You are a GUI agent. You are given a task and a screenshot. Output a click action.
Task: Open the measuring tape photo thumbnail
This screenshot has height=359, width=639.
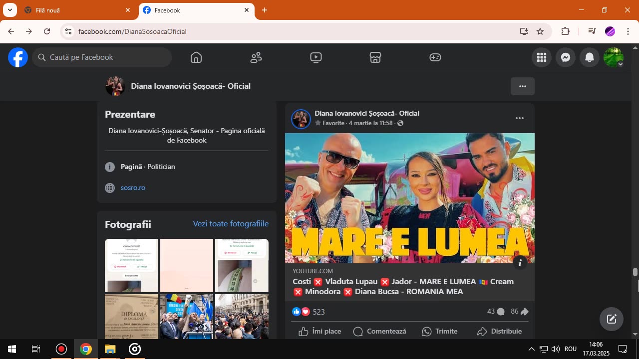pyautogui.click(x=242, y=265)
